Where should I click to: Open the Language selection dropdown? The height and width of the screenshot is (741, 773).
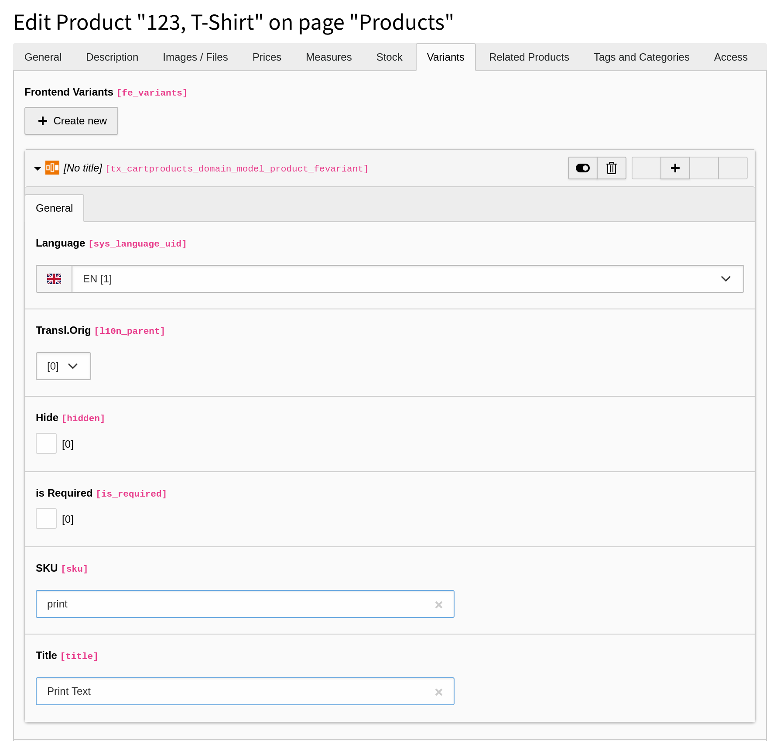725,278
